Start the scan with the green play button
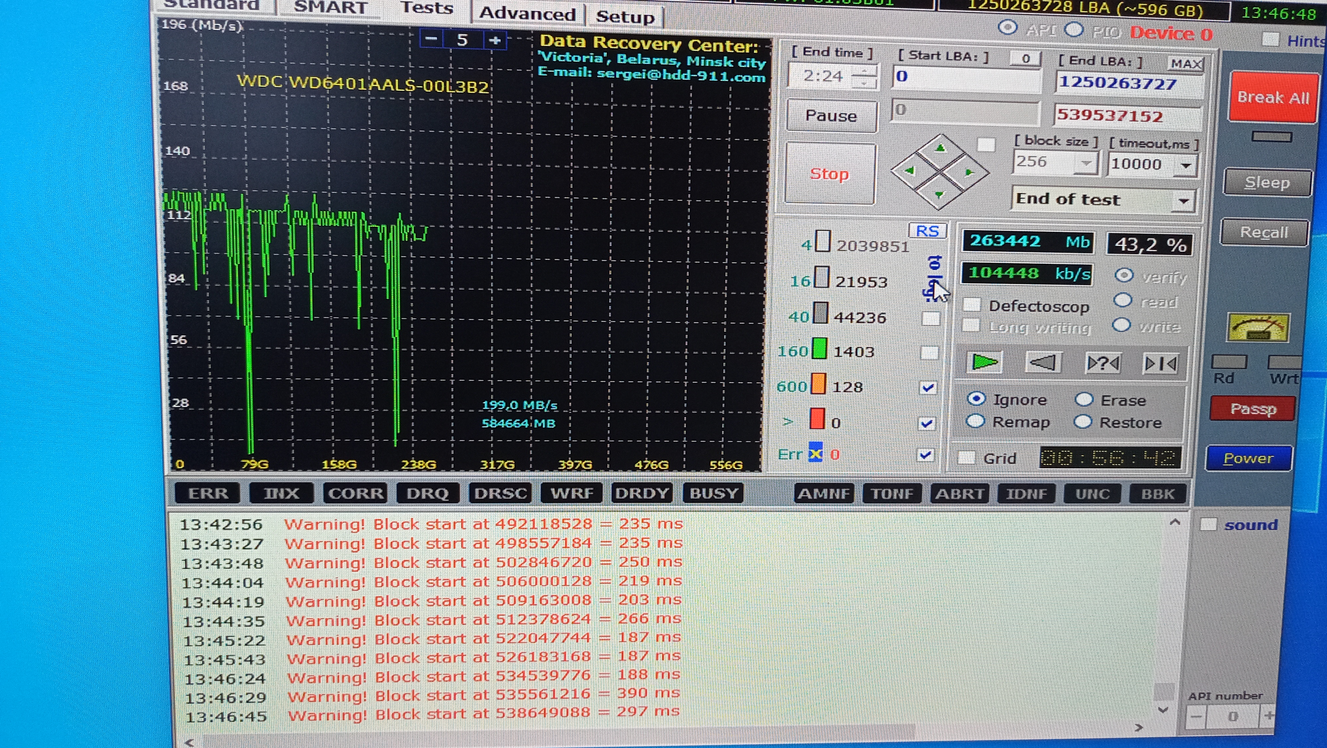Viewport: 1327px width, 748px height. tap(984, 362)
